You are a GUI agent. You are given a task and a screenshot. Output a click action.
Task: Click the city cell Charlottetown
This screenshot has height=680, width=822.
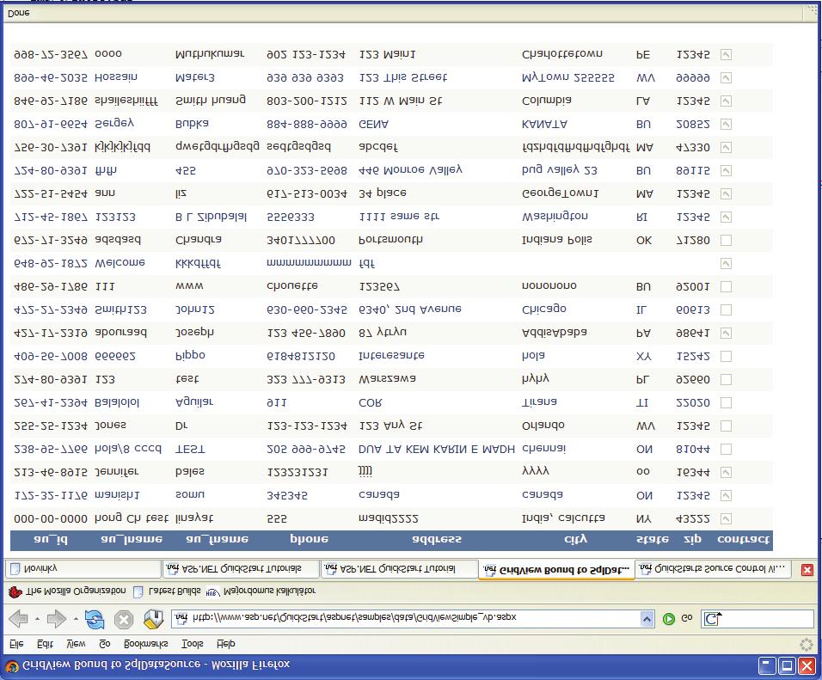[x=562, y=54]
